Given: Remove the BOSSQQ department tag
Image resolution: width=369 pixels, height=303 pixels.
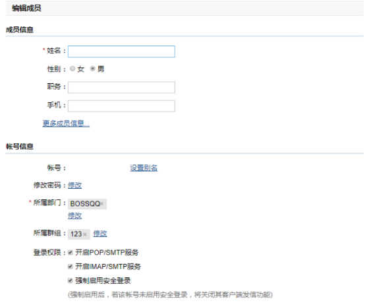Looking at the screenshot, I should point(102,204).
